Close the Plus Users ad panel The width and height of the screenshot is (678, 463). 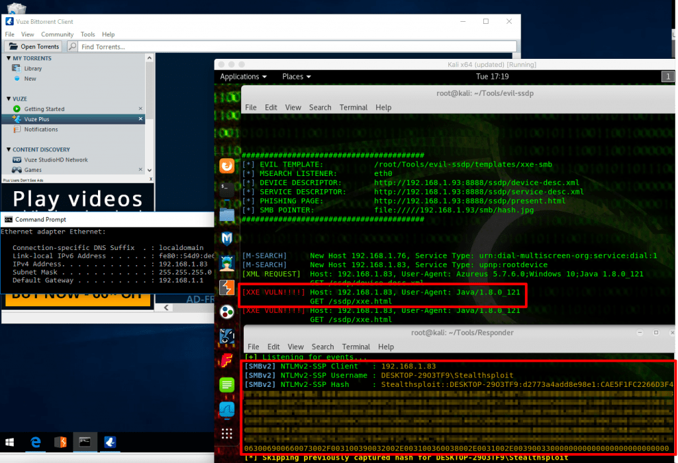(151, 179)
